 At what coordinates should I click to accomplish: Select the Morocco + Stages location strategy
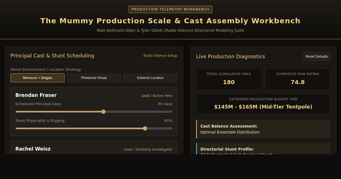click(x=38, y=78)
